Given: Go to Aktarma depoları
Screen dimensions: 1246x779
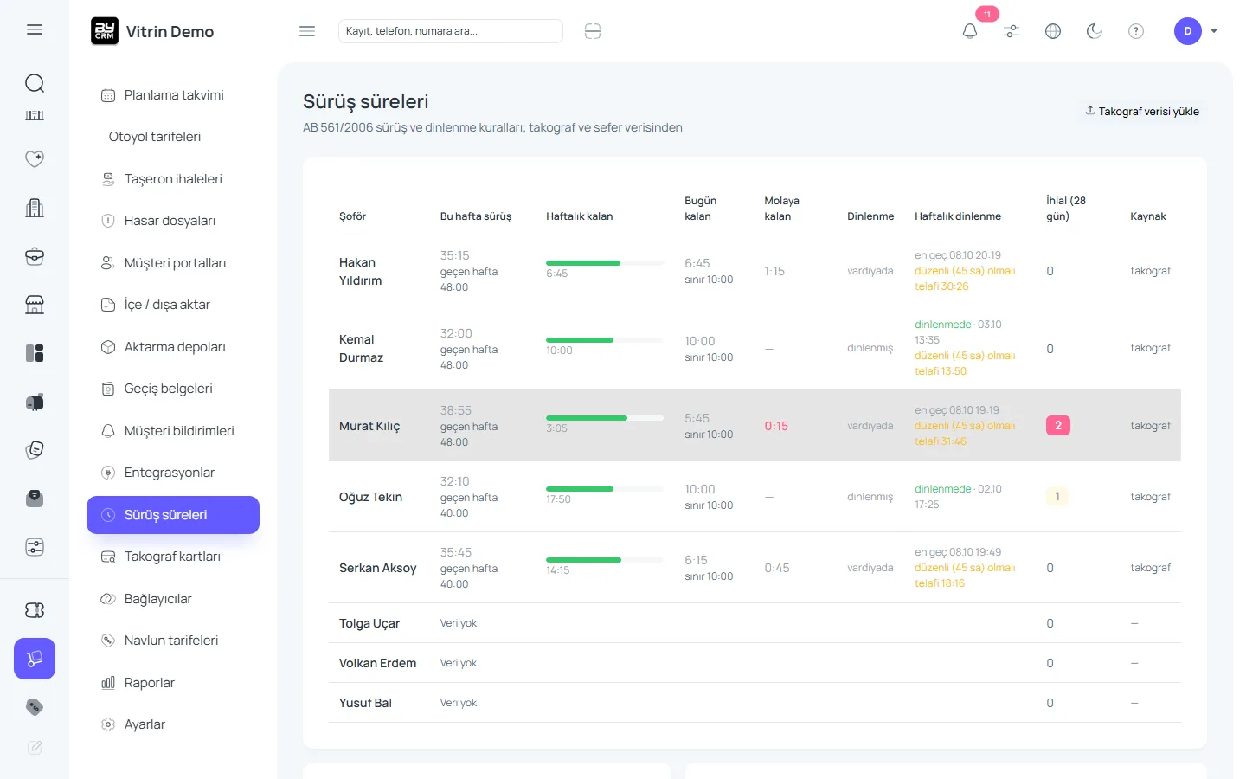Looking at the screenshot, I should tap(173, 347).
